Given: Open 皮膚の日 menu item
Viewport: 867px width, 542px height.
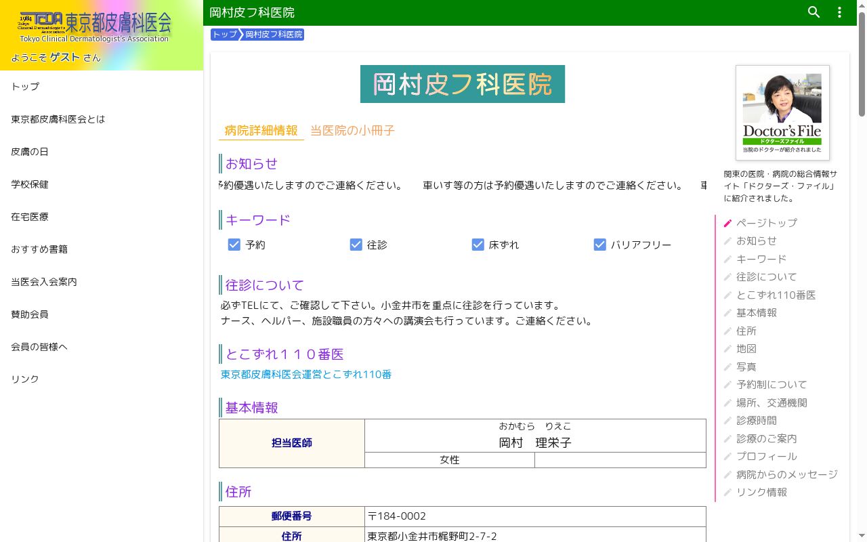Looking at the screenshot, I should coord(102,152).
